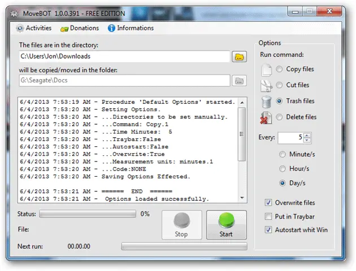Image resolution: width=356 pixels, height=271 pixels.
Task: Click the log scrollbar thumb
Action: 242,134
